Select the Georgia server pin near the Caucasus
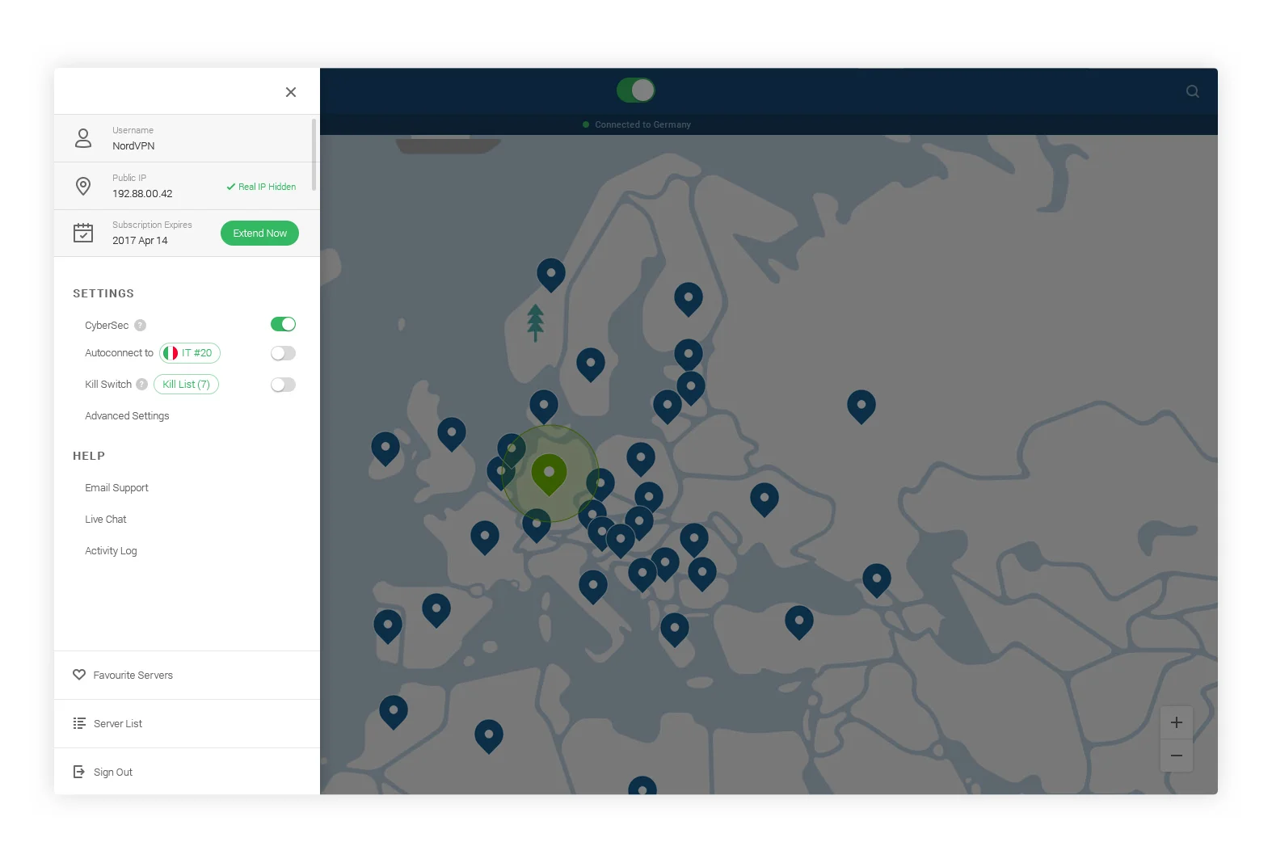The height and width of the screenshot is (863, 1272). tap(877, 581)
